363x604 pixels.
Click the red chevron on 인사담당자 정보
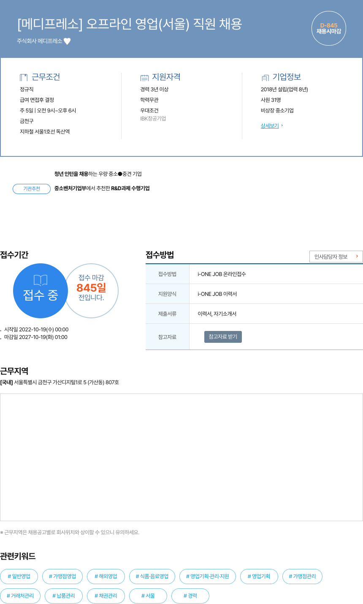[357, 256]
